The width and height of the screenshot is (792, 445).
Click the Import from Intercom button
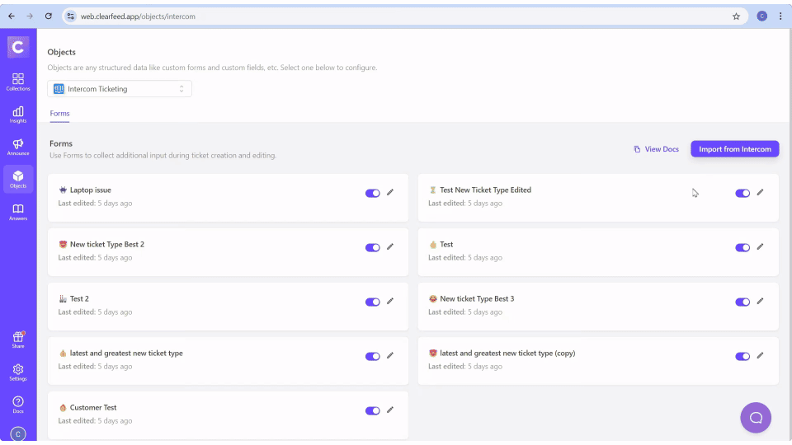pos(734,149)
